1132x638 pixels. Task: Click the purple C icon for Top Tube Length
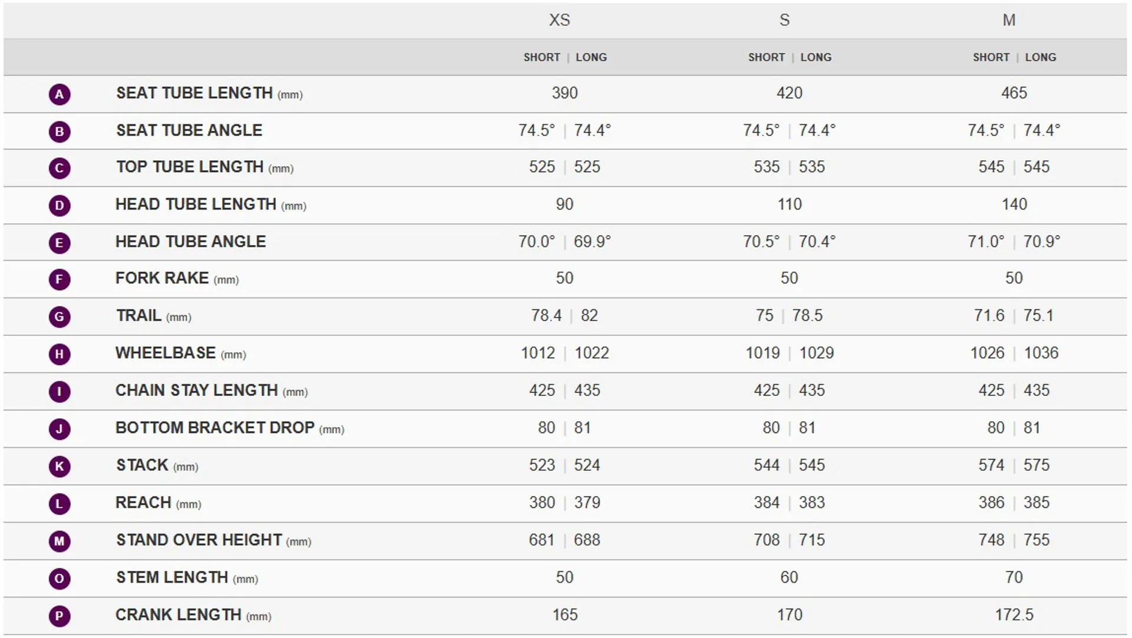tap(60, 168)
